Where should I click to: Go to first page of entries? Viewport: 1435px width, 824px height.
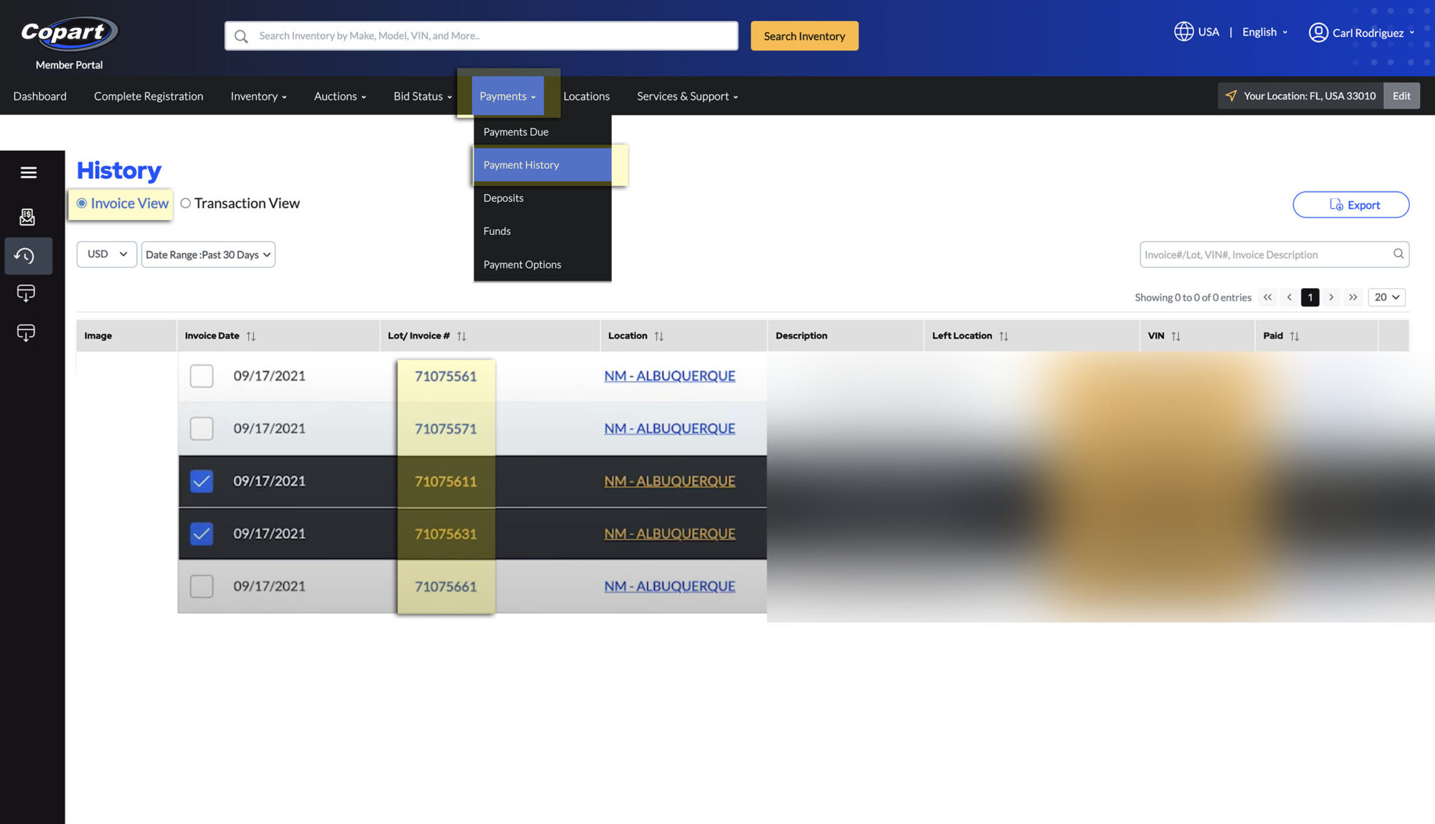[x=1268, y=297]
